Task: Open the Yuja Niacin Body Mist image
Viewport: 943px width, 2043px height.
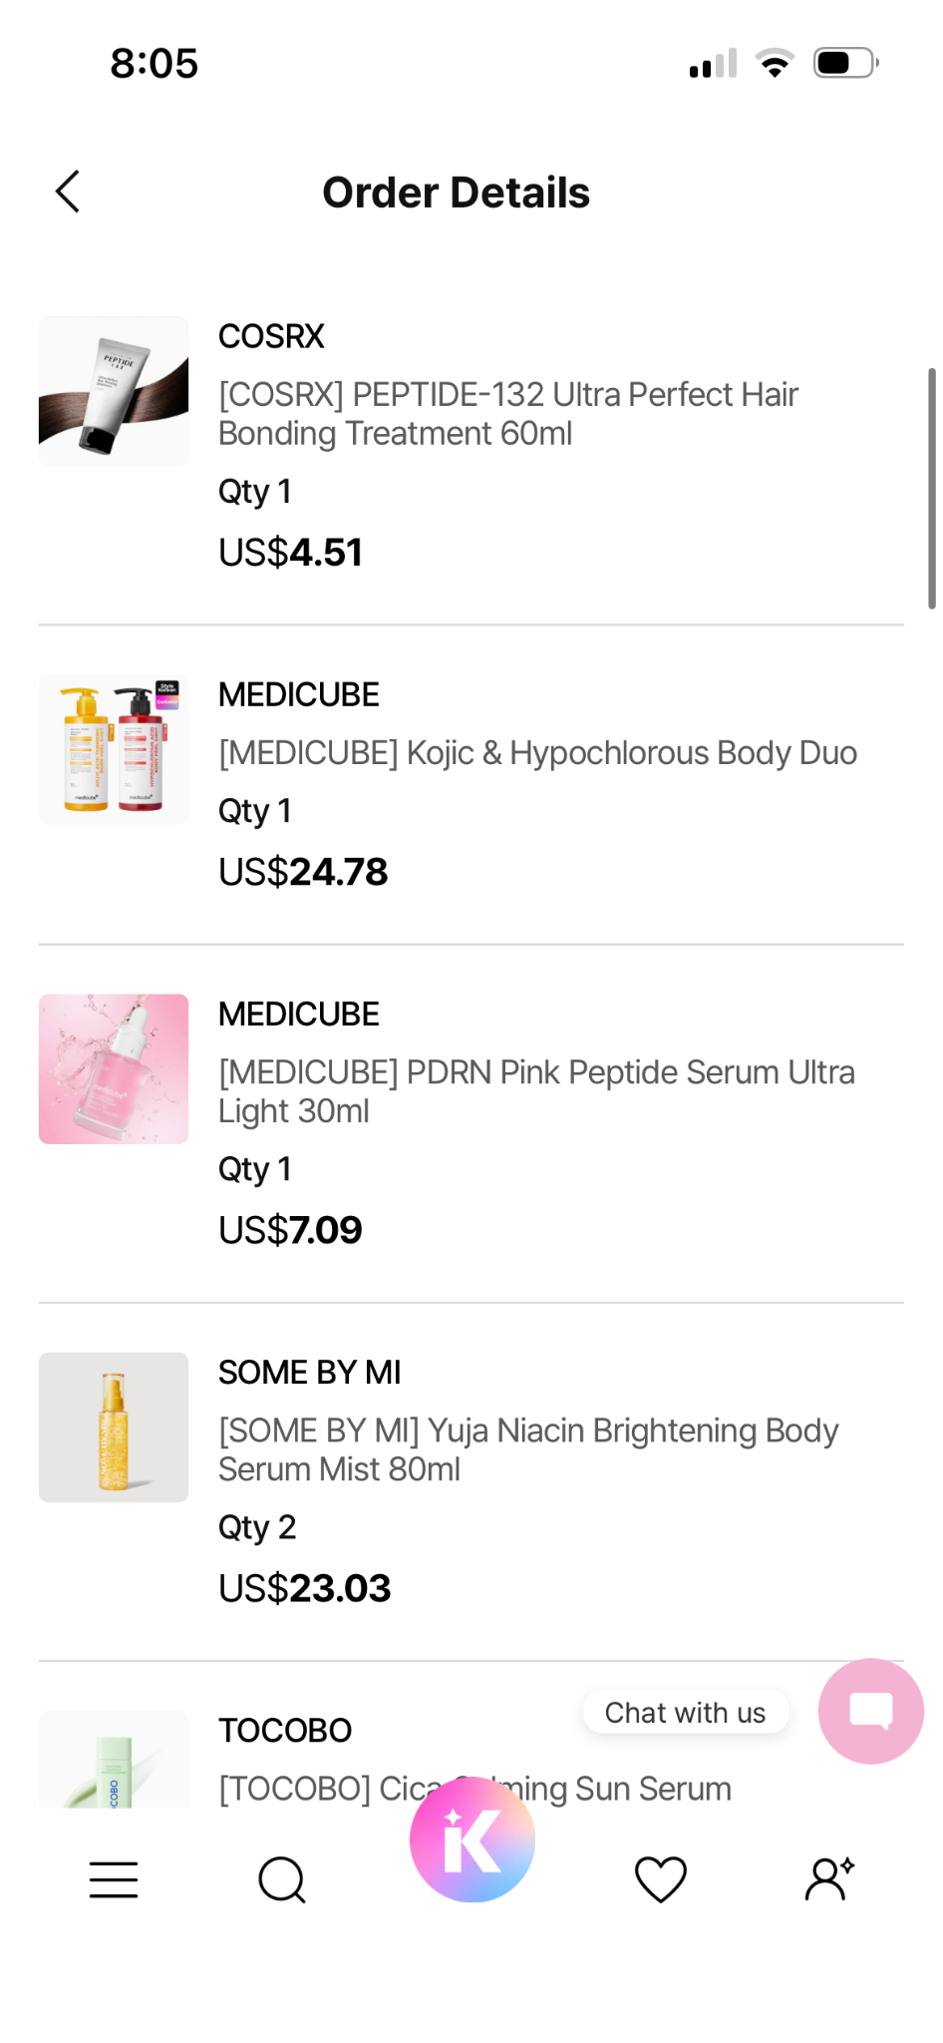Action: pos(114,1427)
